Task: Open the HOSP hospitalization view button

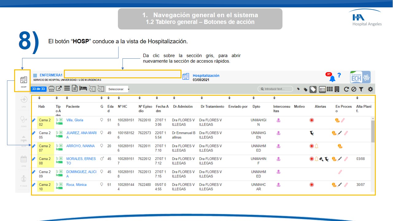Action: coord(23,81)
